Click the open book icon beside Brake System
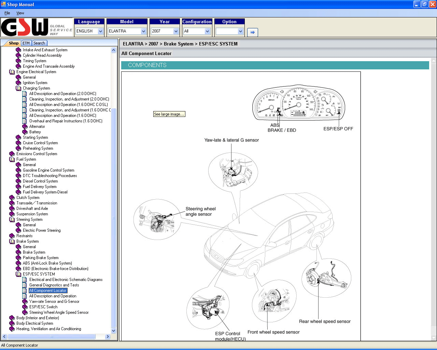437x350 pixels. 12,241
